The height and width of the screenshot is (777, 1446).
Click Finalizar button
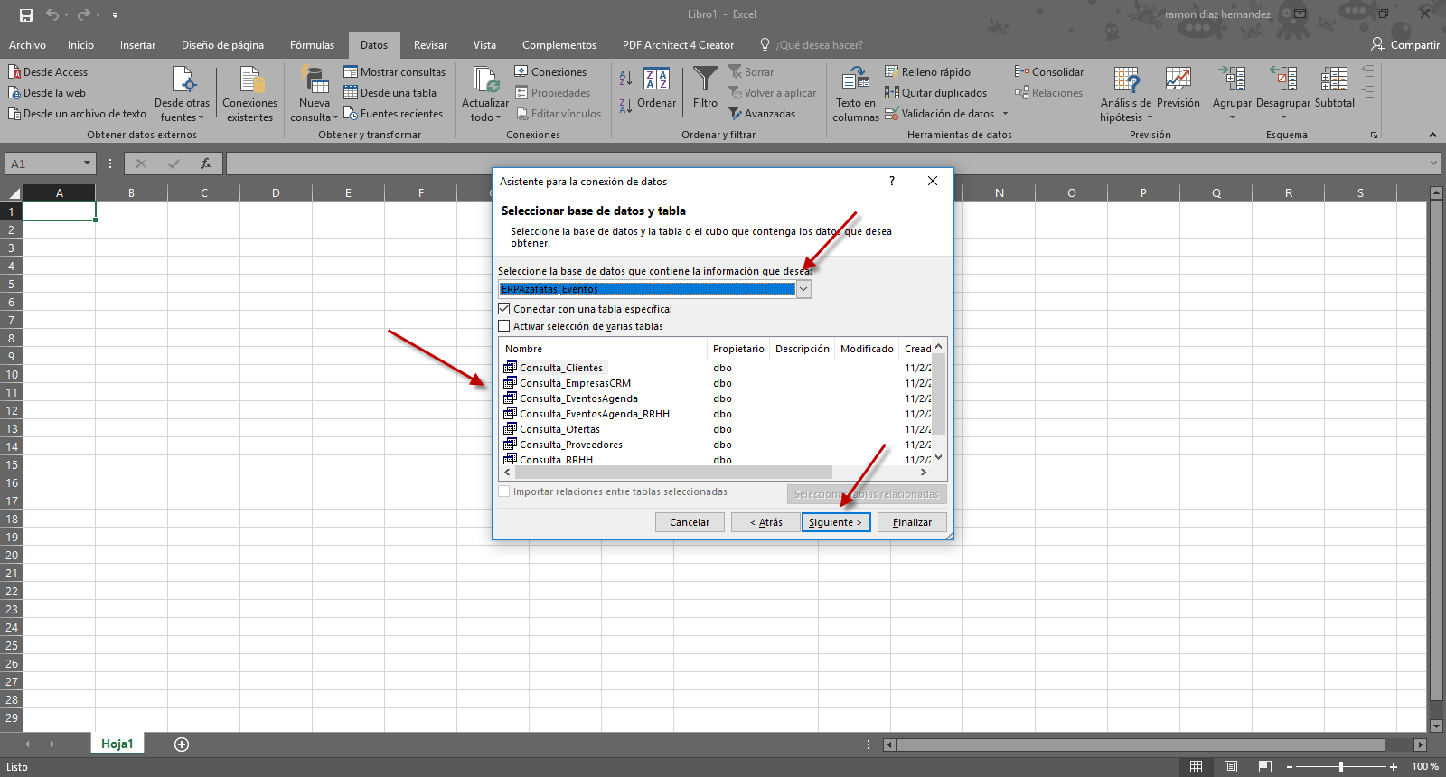tap(912, 522)
